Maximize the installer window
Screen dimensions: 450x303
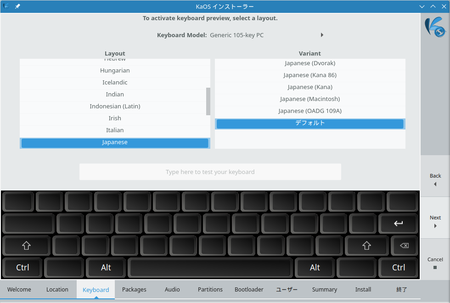coord(433,6)
